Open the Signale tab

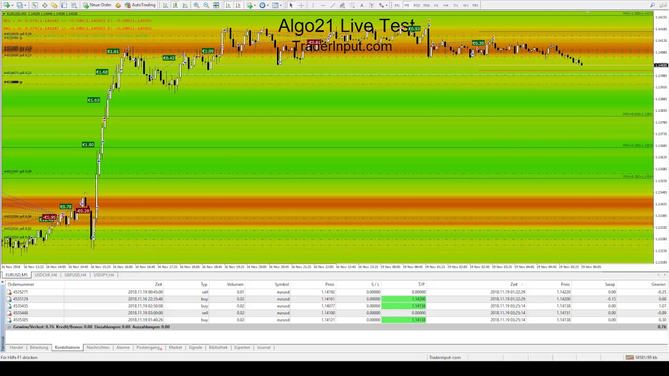click(195, 347)
